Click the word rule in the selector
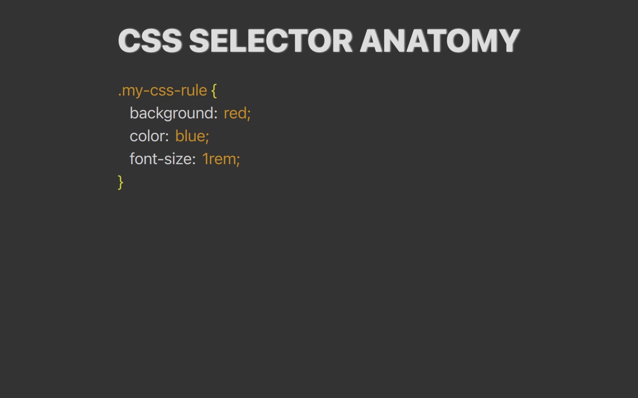Screen dimensions: 638x398 [193, 91]
